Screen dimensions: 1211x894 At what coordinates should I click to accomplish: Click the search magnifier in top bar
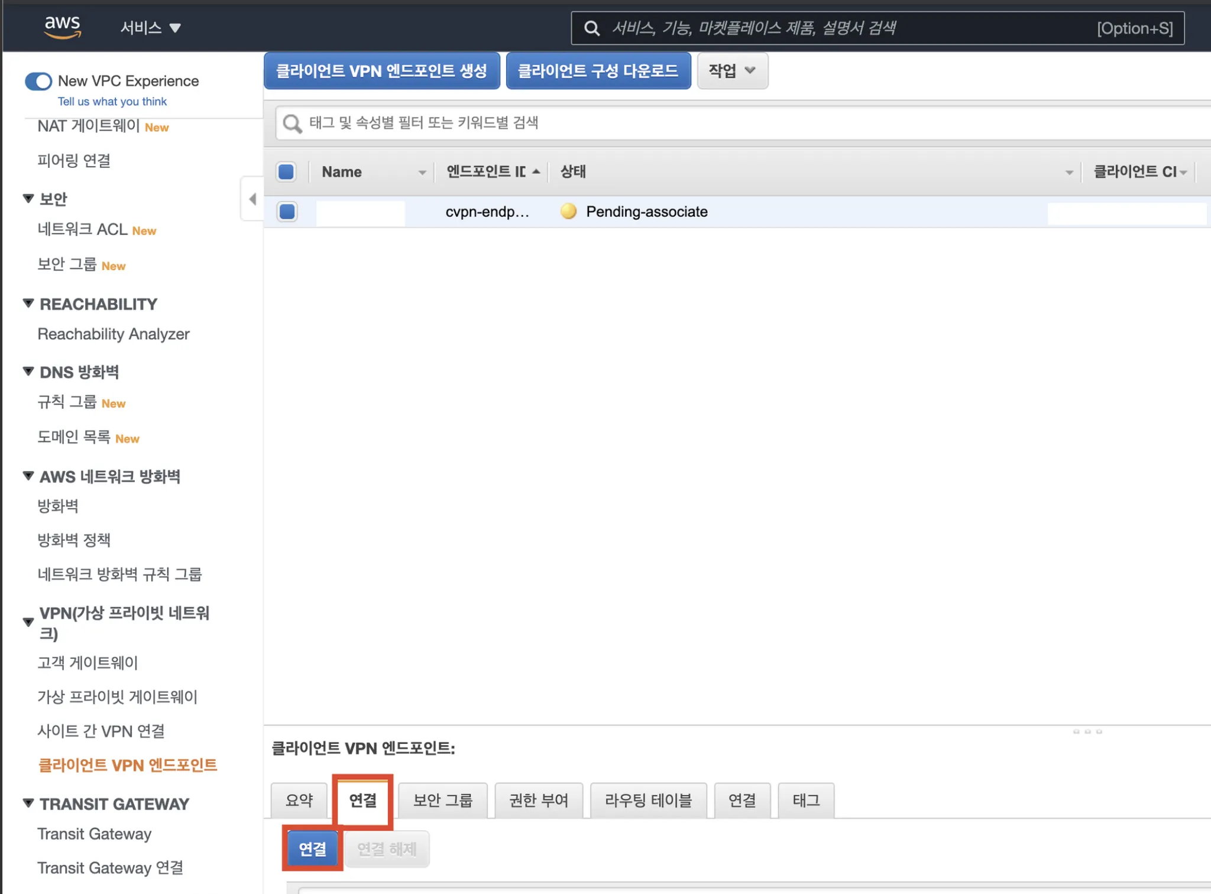point(592,28)
